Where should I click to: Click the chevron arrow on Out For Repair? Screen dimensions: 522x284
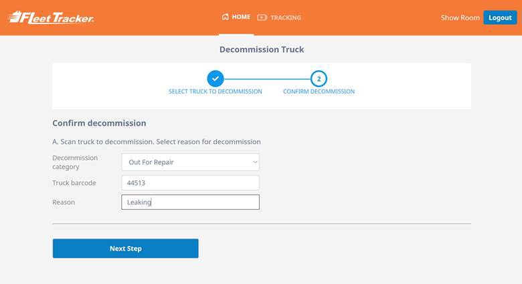tap(254, 162)
